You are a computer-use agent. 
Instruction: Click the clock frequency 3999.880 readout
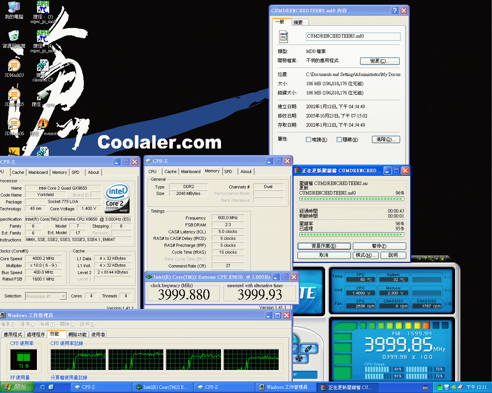pos(184,294)
